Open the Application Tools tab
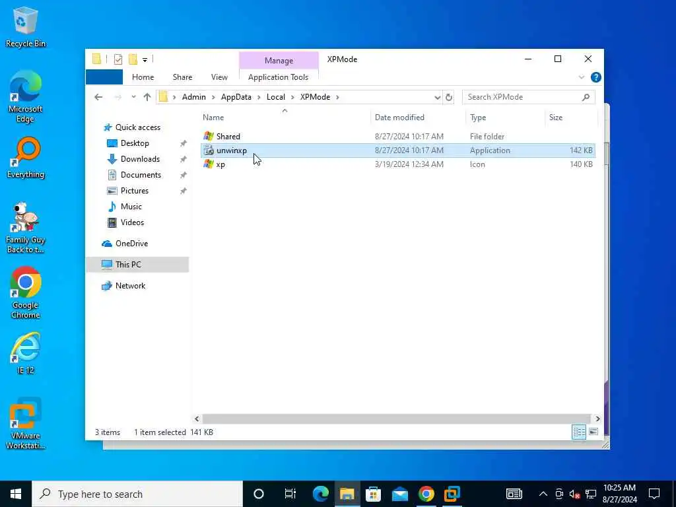 point(278,77)
